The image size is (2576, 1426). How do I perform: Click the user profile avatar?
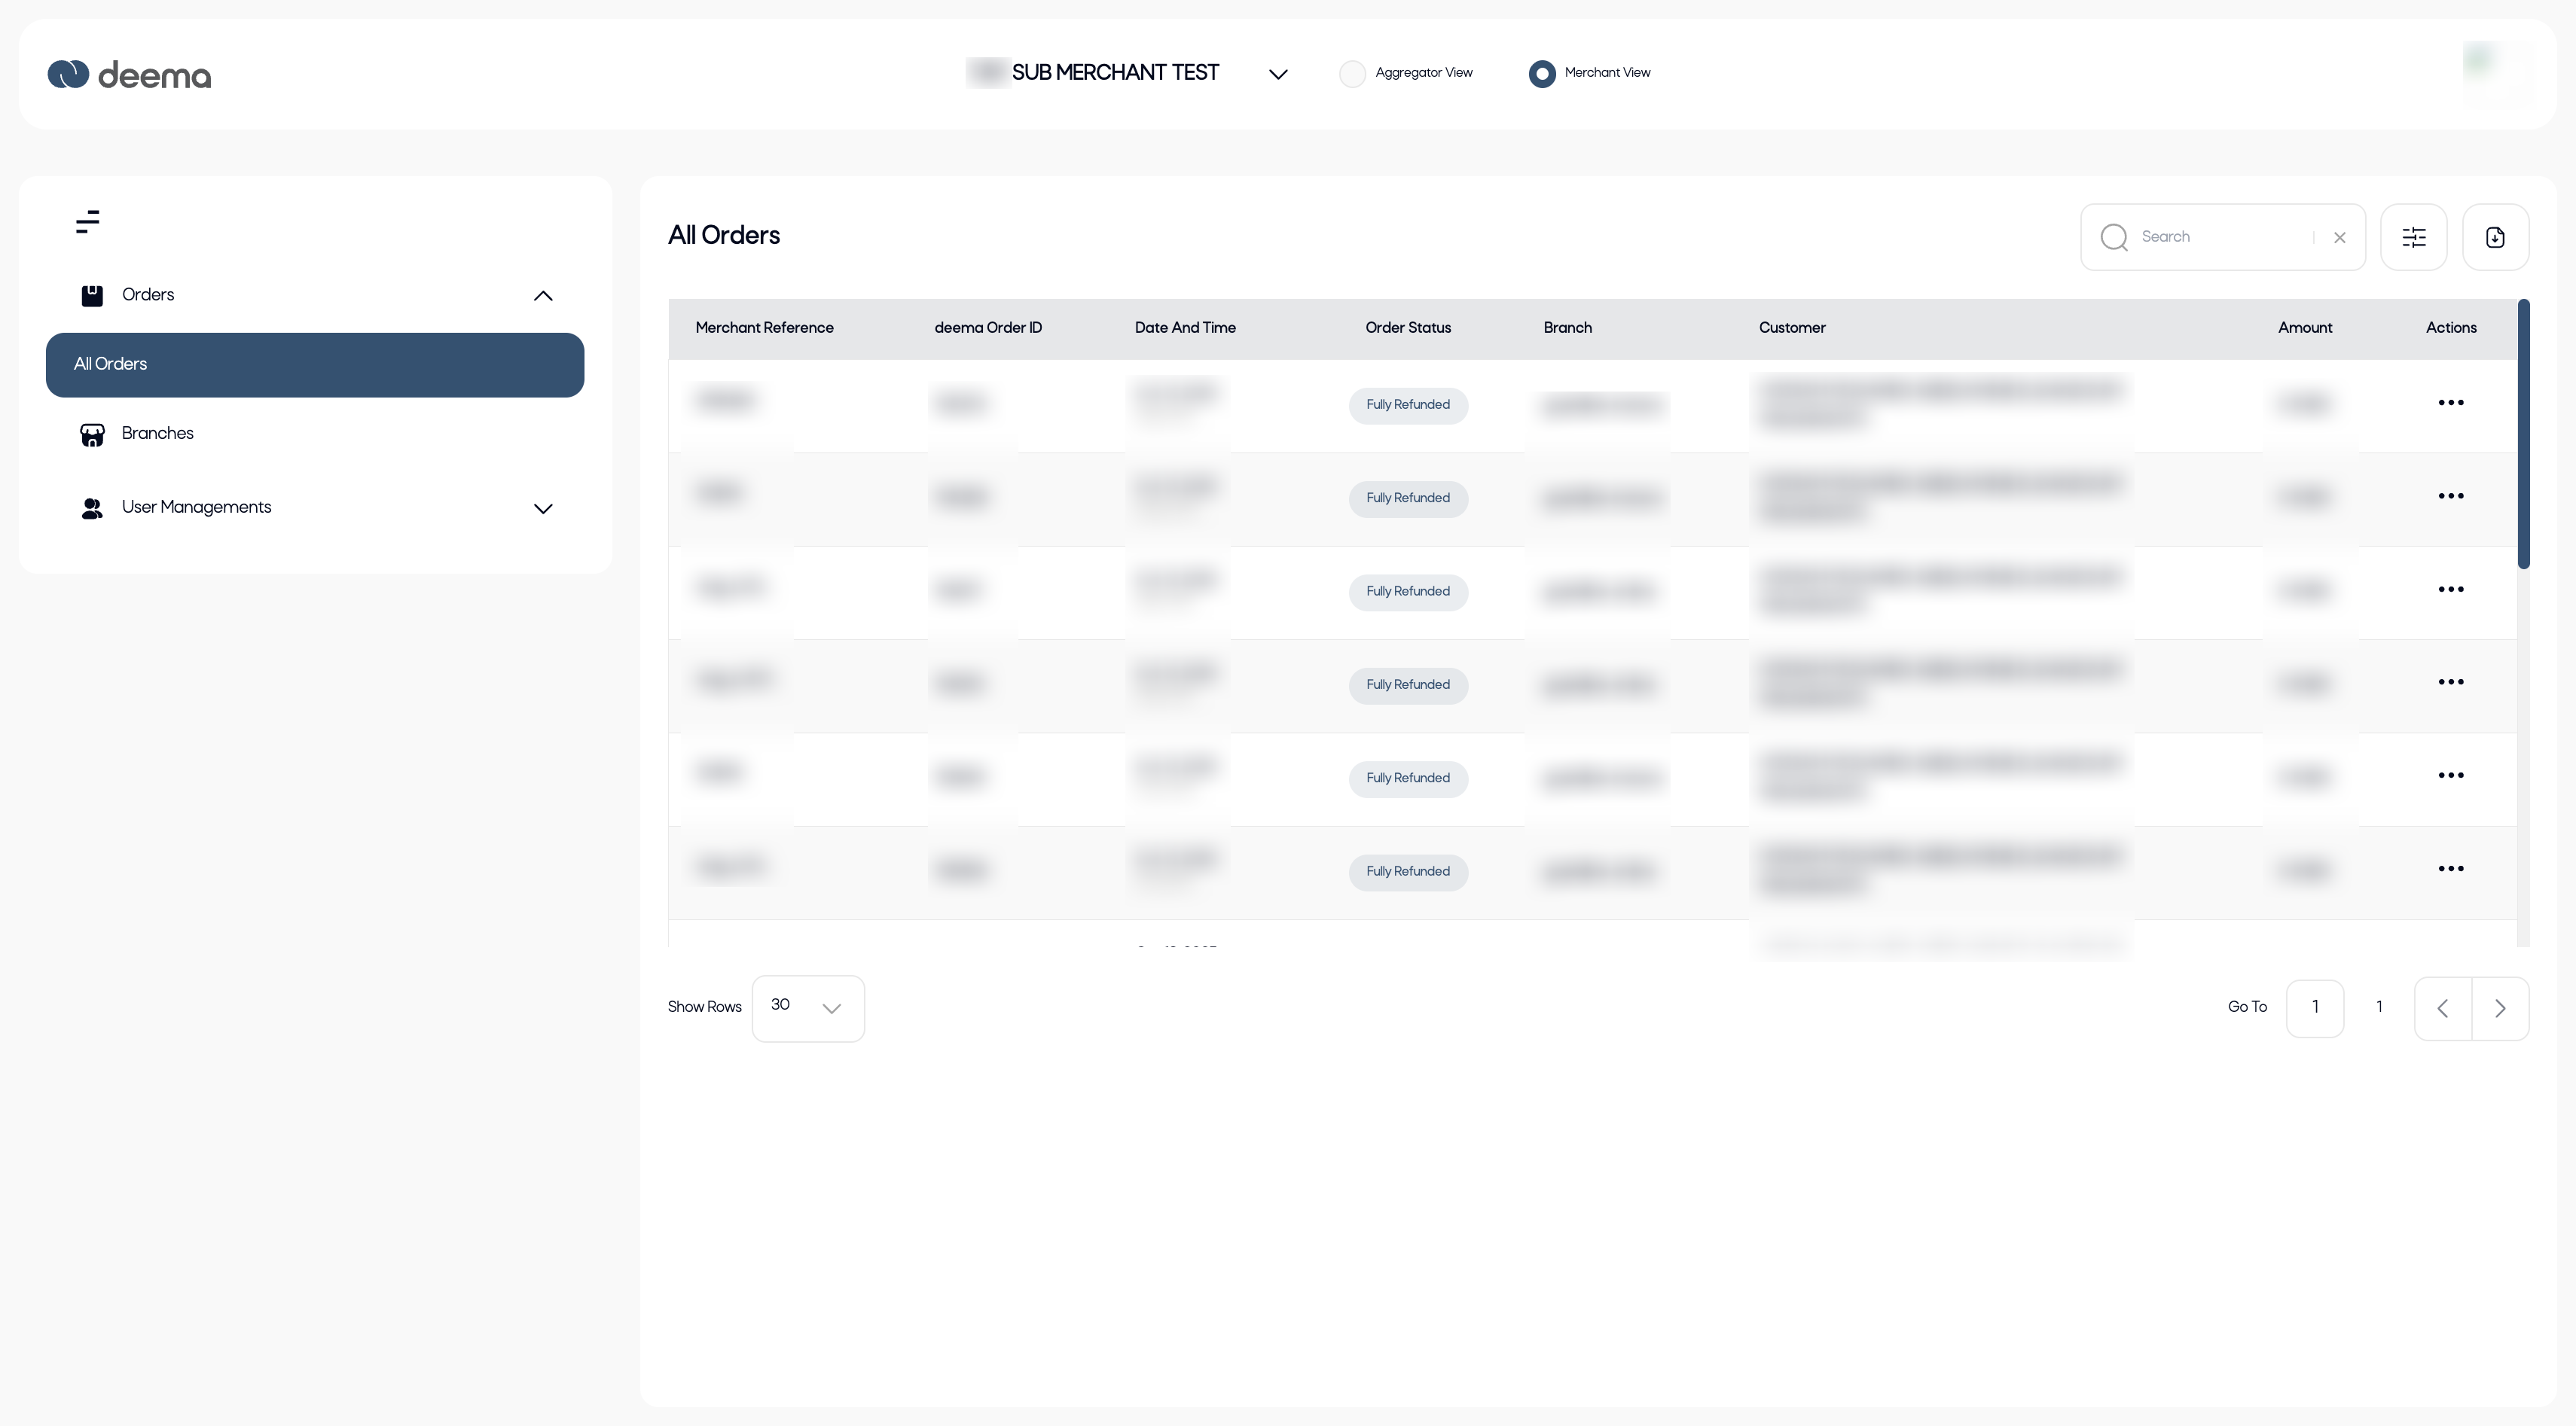click(x=2497, y=73)
